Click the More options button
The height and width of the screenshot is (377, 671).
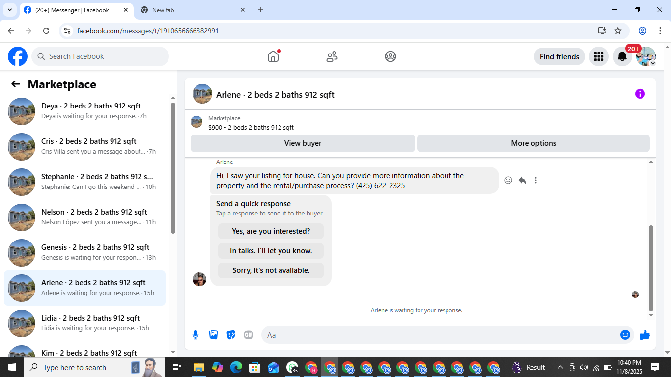533,143
